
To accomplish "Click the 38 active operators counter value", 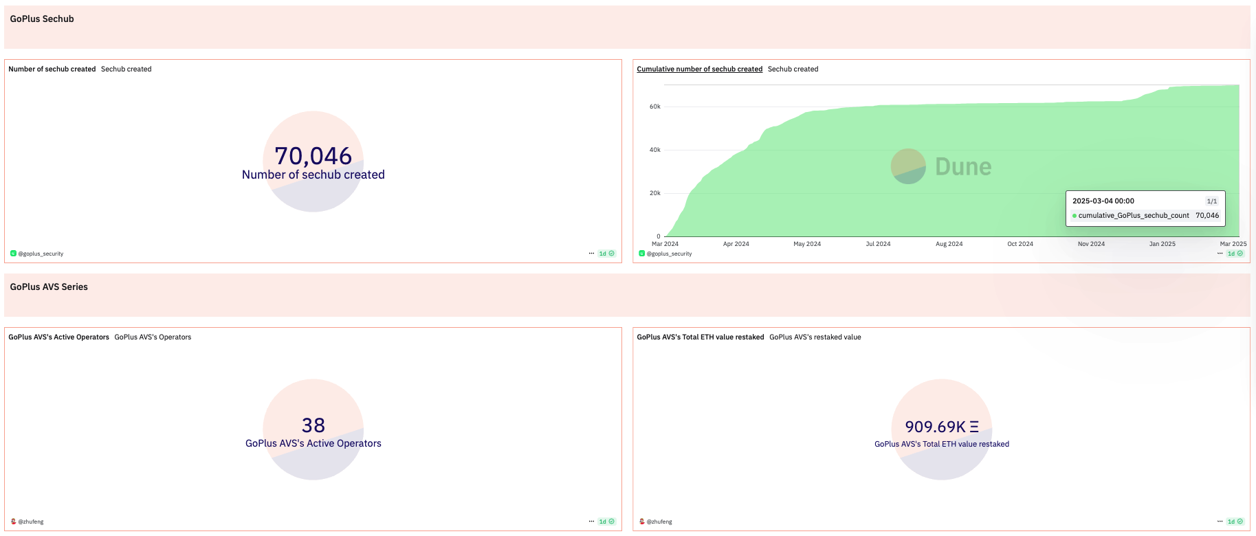I will tap(313, 425).
